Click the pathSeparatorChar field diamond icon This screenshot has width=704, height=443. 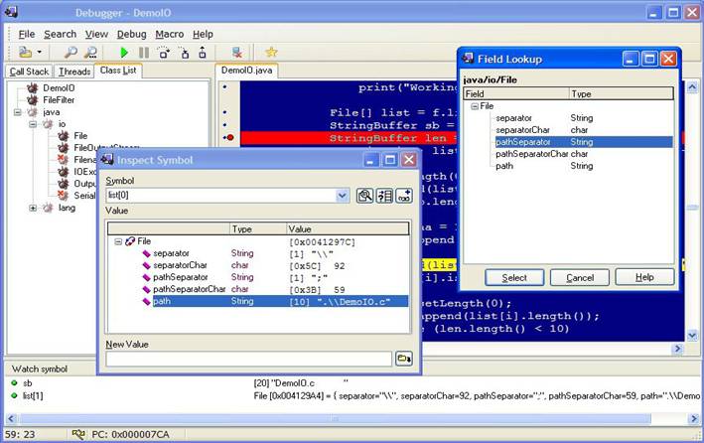146,290
